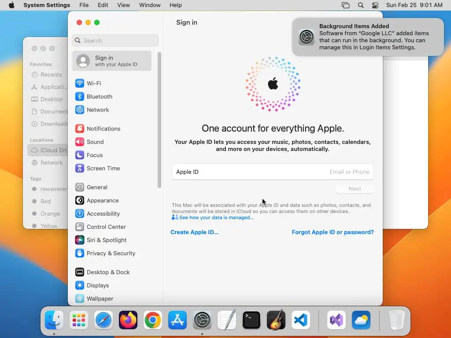This screenshot has height=338, width=451.
Task: Launch Terminal from the Dock
Action: click(251, 320)
